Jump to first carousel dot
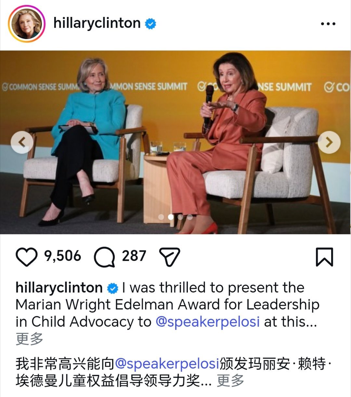Image resolution: width=351 pixels, height=397 pixels. point(161,217)
